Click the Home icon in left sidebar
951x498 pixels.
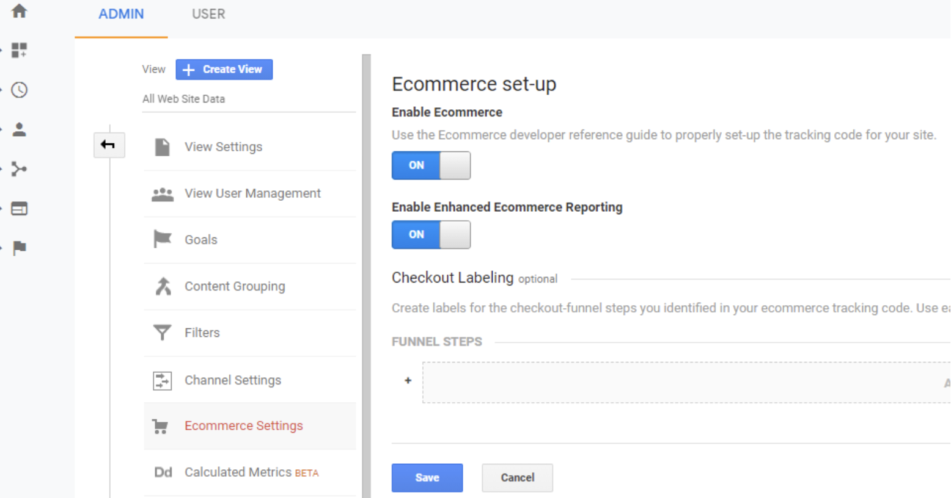(19, 11)
